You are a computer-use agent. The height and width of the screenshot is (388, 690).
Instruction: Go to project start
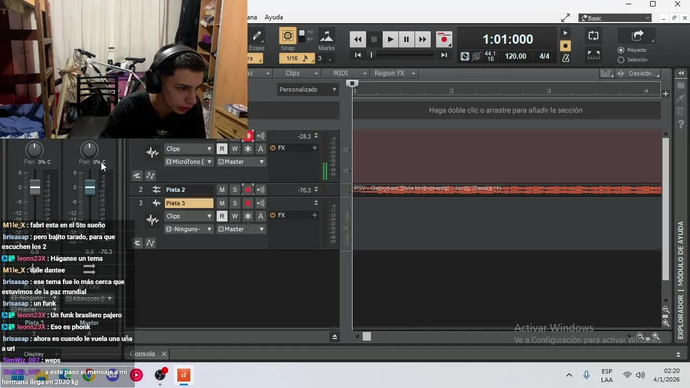coord(358,55)
